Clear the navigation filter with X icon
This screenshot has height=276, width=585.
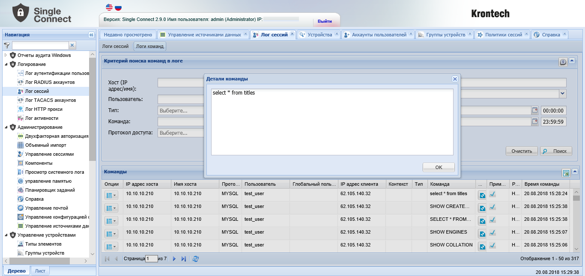(x=72, y=45)
